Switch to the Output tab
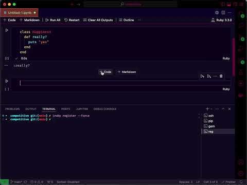247x185 pixels. pyautogui.click(x=31, y=109)
